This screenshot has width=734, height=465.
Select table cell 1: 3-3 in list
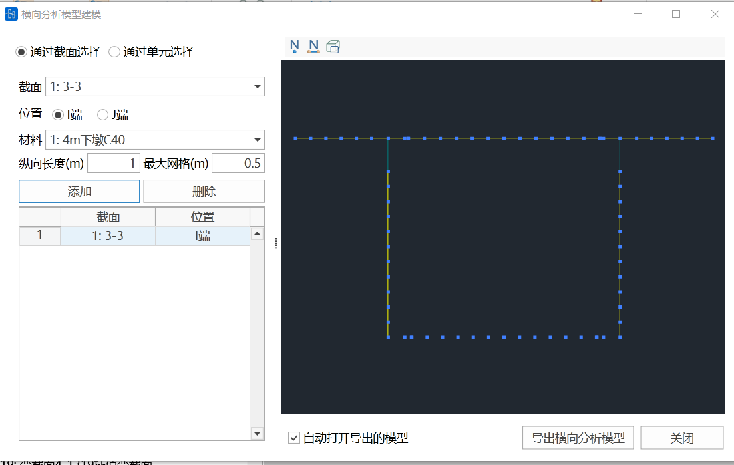108,235
